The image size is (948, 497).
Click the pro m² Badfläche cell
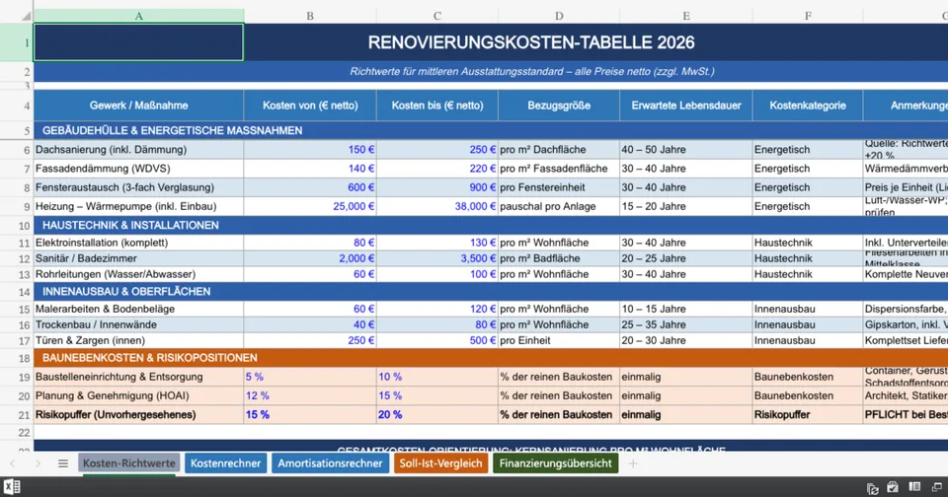559,258
